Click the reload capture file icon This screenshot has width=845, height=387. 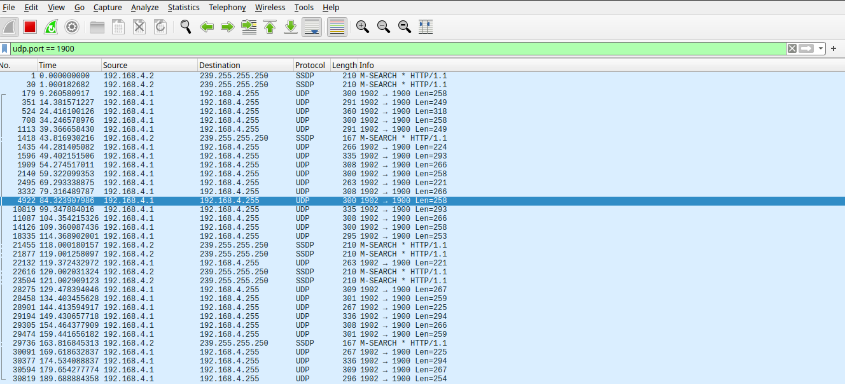pos(160,27)
